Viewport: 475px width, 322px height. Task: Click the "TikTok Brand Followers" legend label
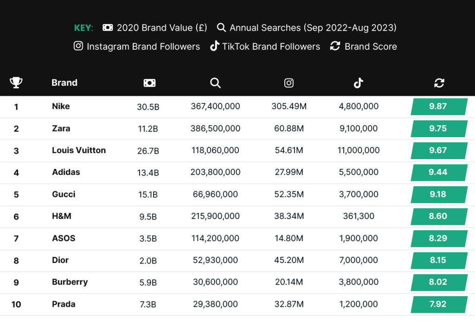[271, 46]
